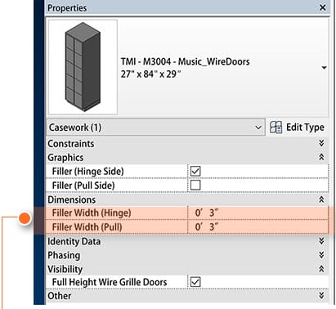Uncheck Full Height Wire Grille Doors checkbox
The width and height of the screenshot is (336, 309).
(195, 282)
